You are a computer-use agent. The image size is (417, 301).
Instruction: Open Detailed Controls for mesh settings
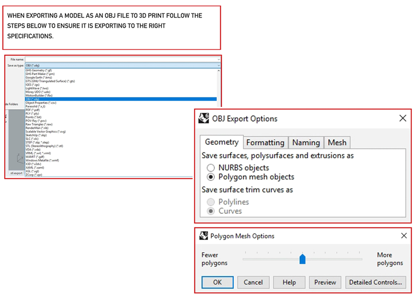click(375, 282)
